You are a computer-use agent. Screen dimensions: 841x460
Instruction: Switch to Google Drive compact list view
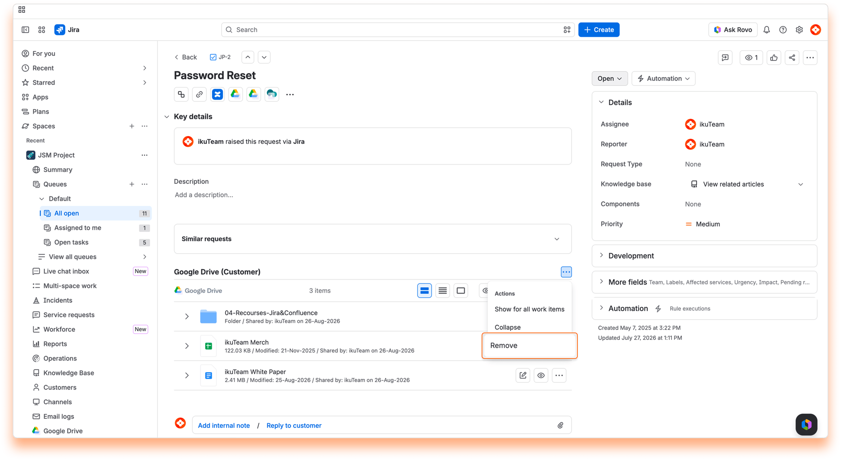tap(443, 291)
